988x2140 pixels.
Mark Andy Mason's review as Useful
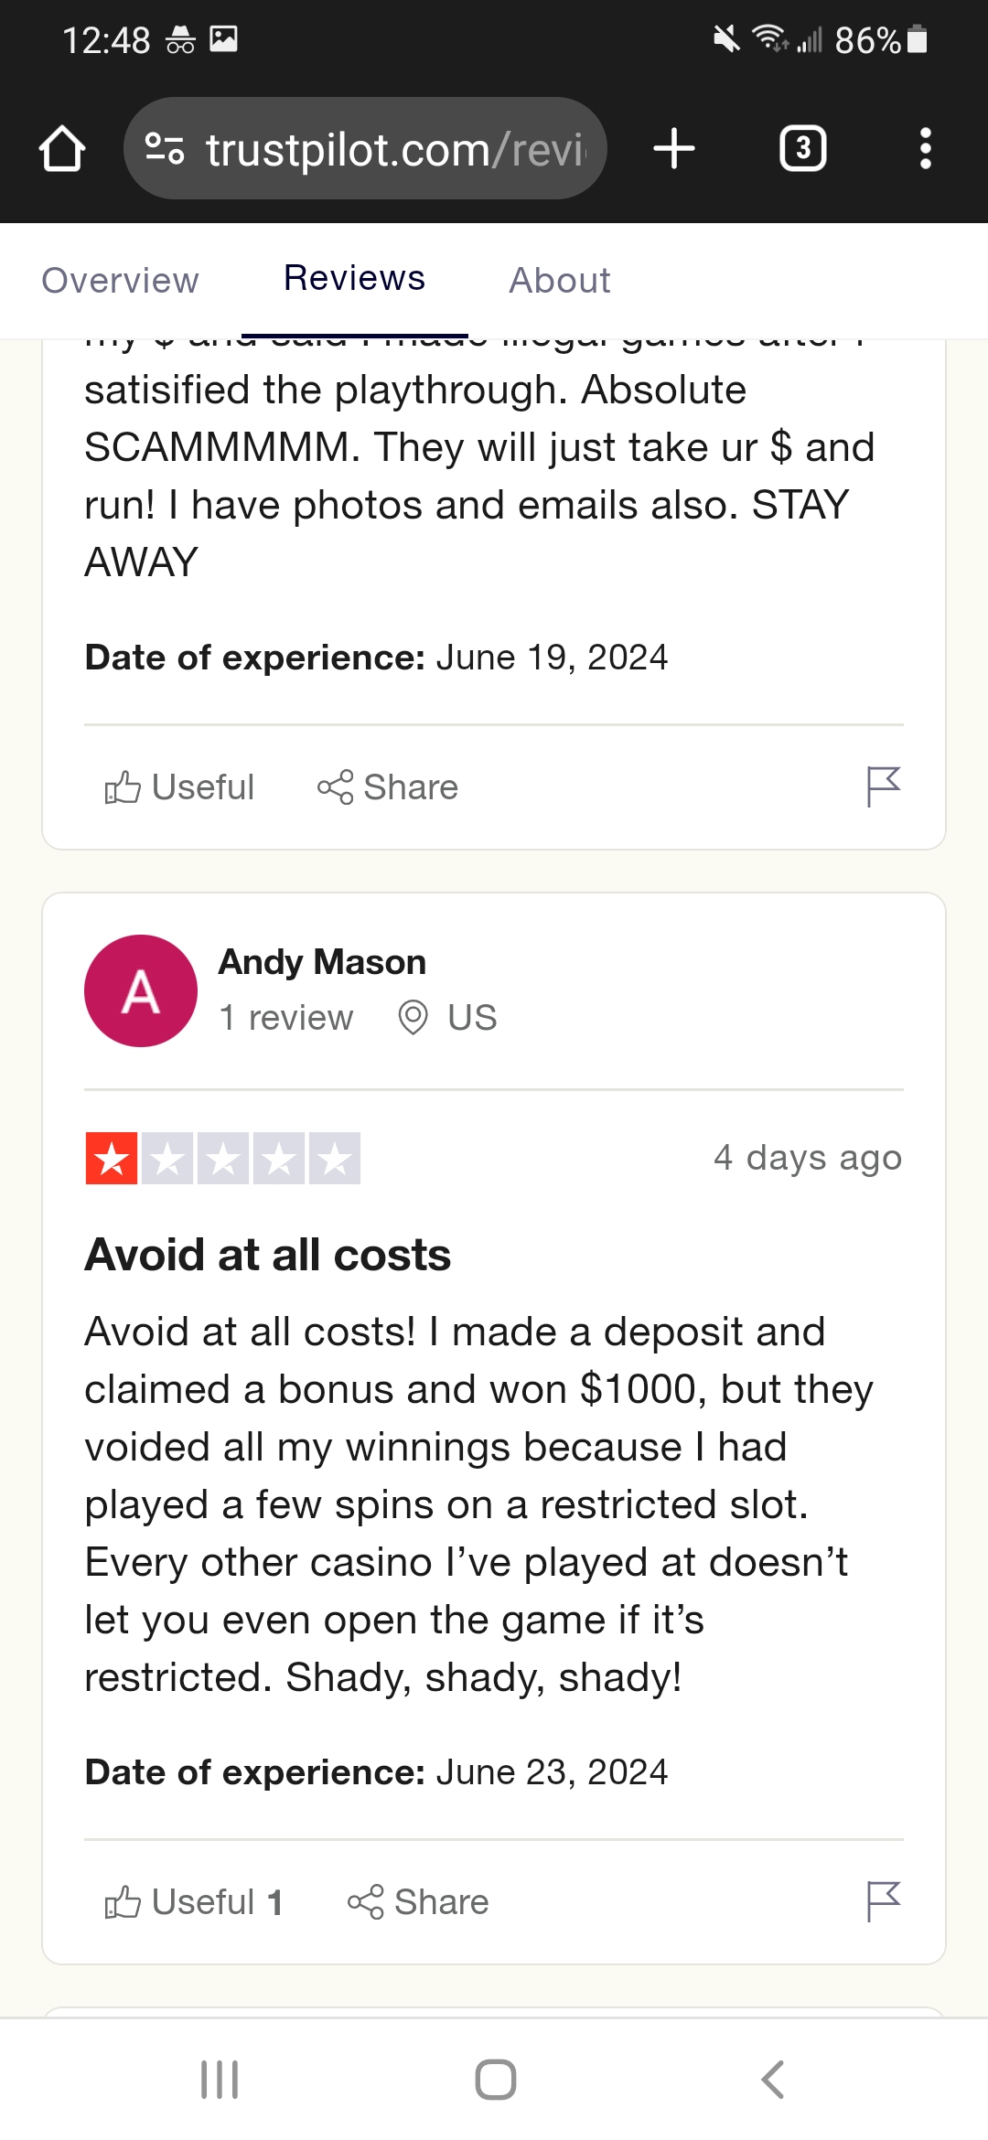click(x=193, y=1902)
